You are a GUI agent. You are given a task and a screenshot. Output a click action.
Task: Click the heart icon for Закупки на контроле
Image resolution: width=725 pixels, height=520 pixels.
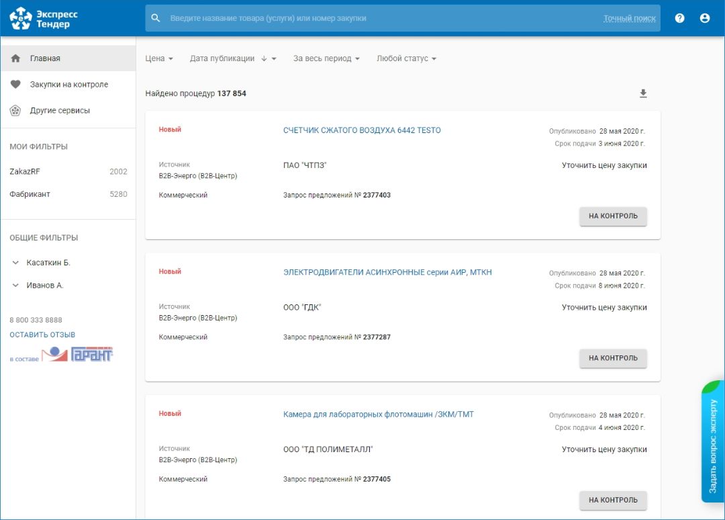pos(15,84)
